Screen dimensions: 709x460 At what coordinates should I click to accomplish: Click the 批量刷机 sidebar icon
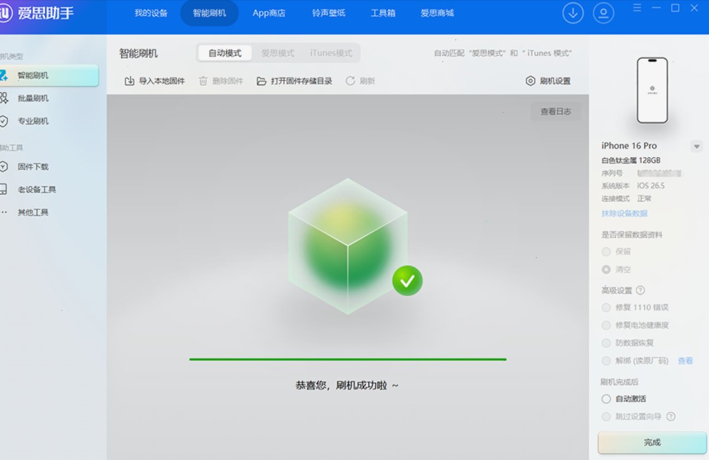(x=4, y=98)
